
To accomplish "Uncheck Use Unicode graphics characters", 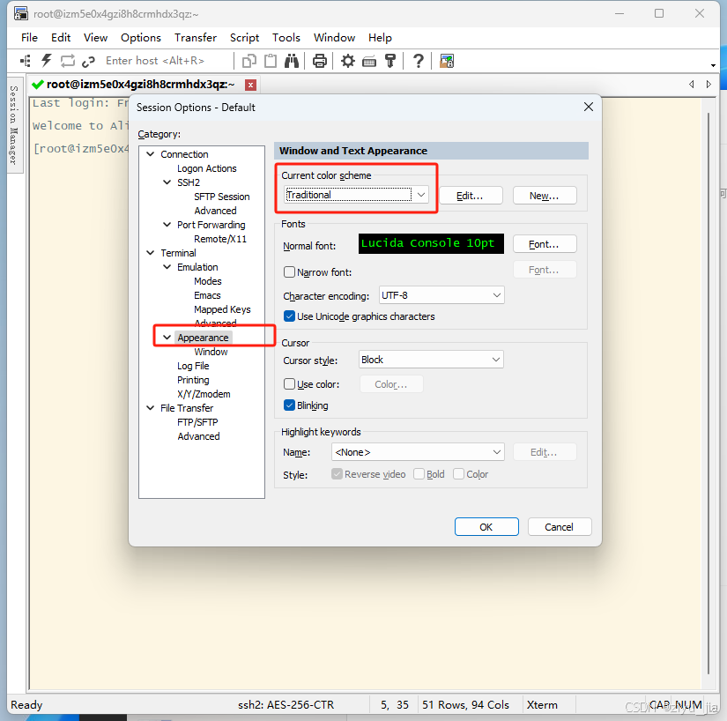I will pyautogui.click(x=289, y=316).
